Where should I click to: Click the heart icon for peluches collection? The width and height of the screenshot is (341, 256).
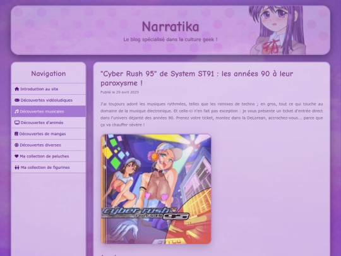coord(16,156)
